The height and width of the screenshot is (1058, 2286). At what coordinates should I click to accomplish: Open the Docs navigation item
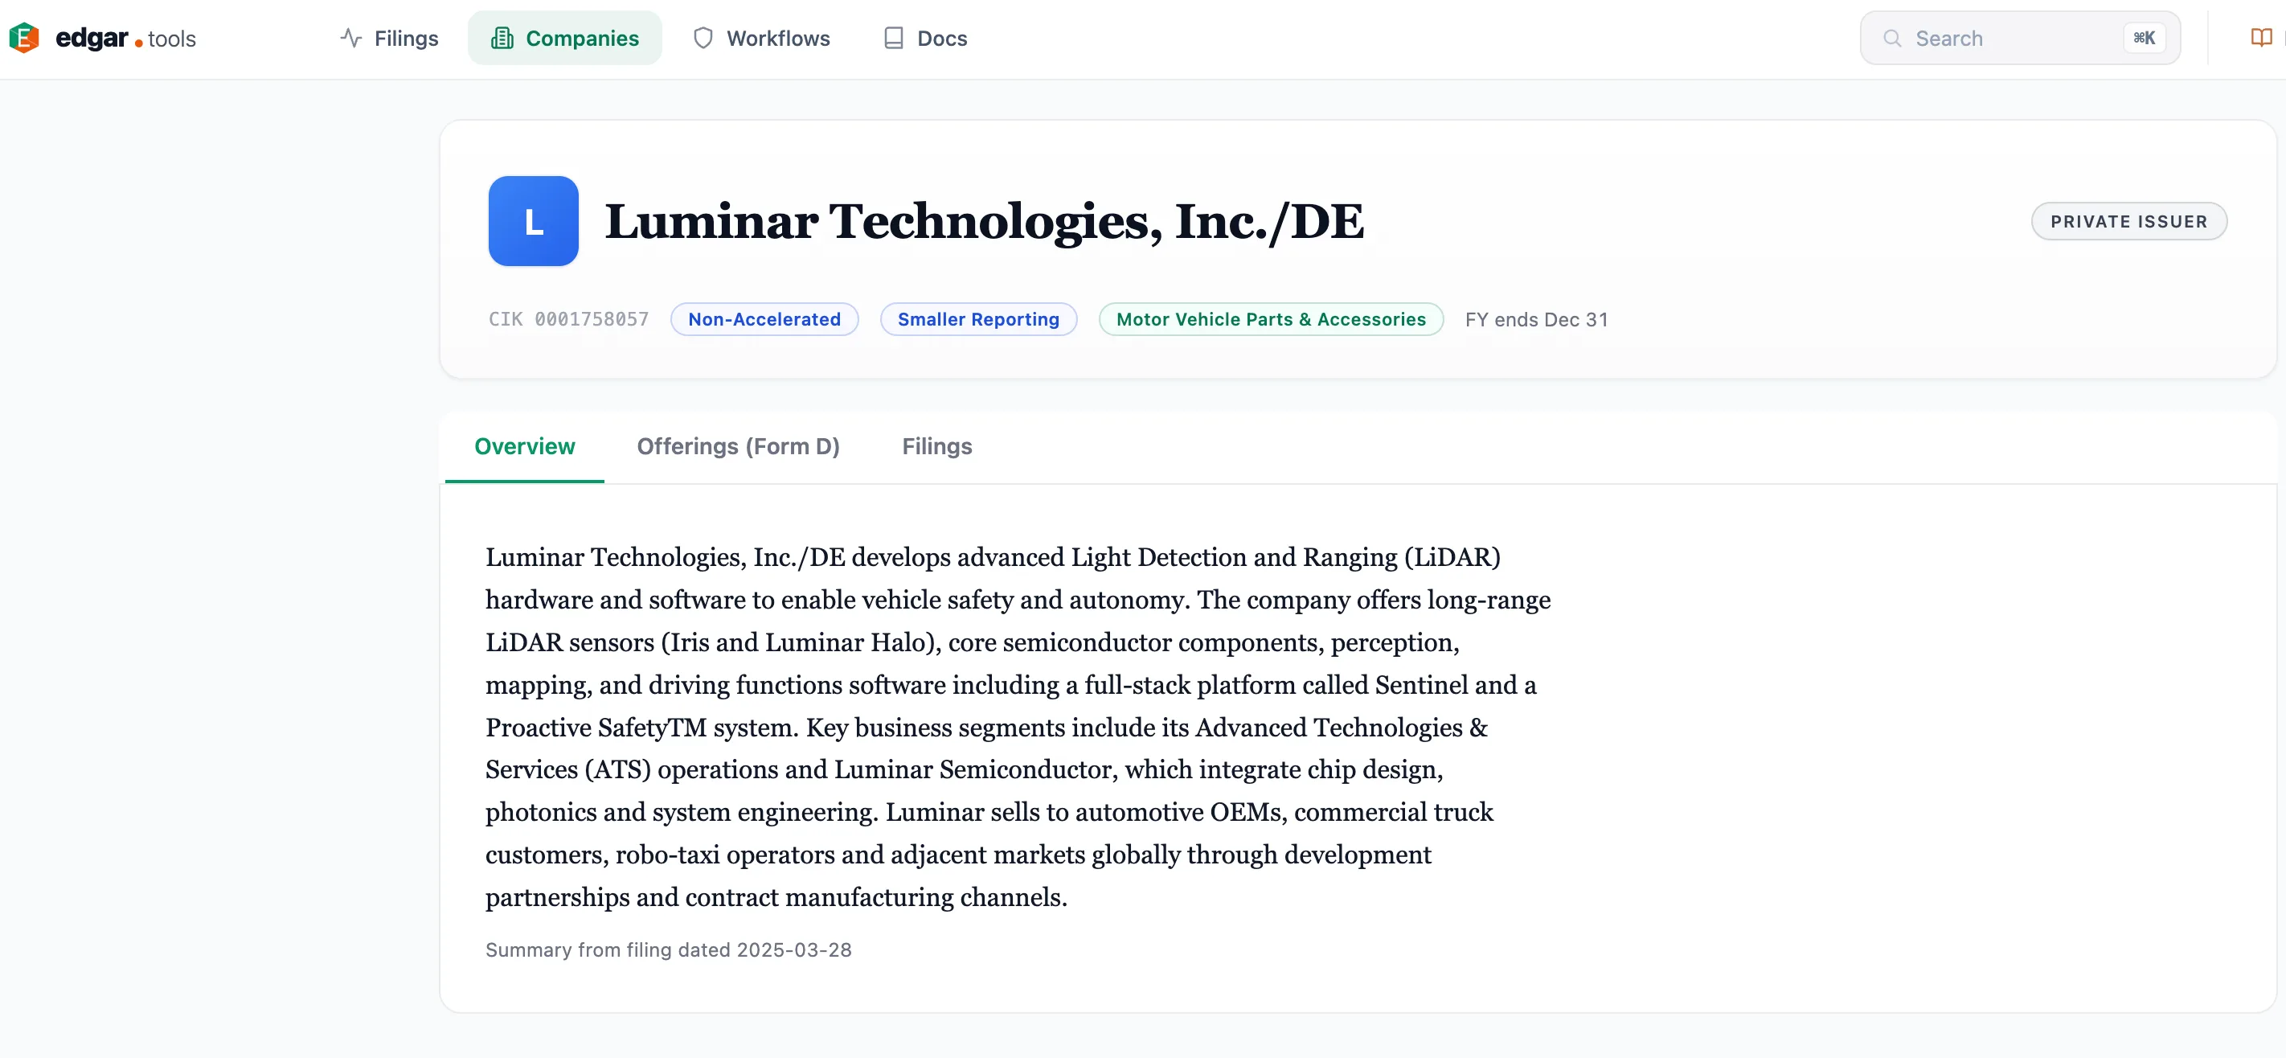[x=924, y=38]
